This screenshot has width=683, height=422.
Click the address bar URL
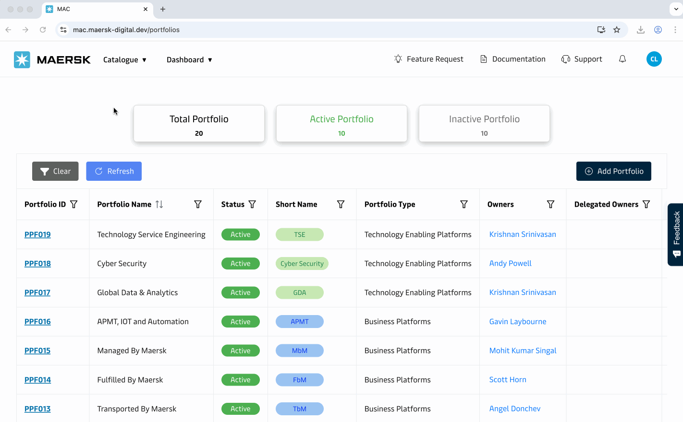126,30
